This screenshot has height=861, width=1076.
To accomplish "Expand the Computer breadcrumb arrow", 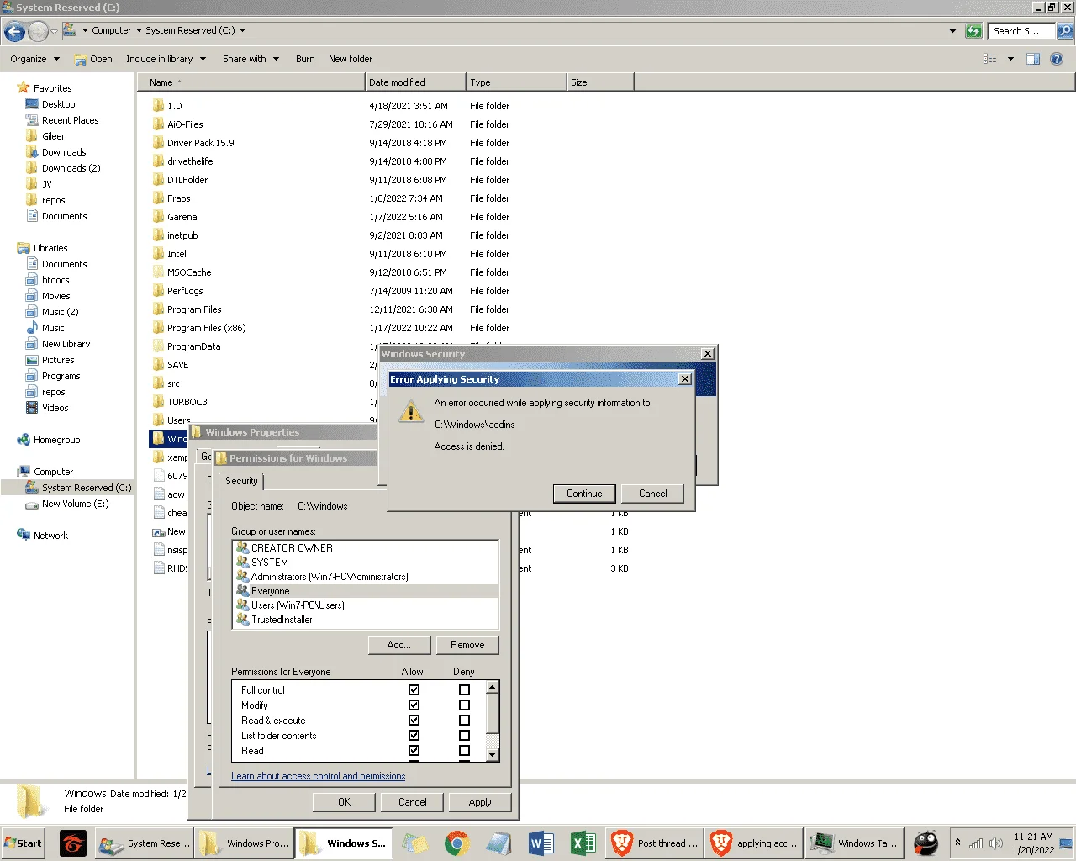I will pyautogui.click(x=139, y=31).
